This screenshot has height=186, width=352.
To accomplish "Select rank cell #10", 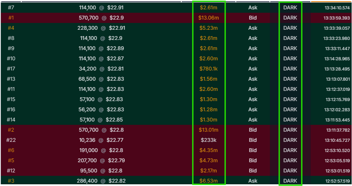I will tap(11, 59).
